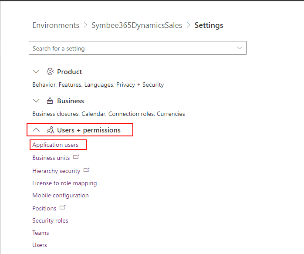Click the Product gear icon
The width and height of the screenshot is (304, 254).
click(x=50, y=72)
